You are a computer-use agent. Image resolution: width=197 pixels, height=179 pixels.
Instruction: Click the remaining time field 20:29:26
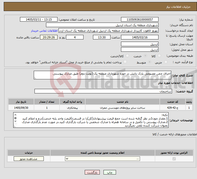[x=49, y=37]
